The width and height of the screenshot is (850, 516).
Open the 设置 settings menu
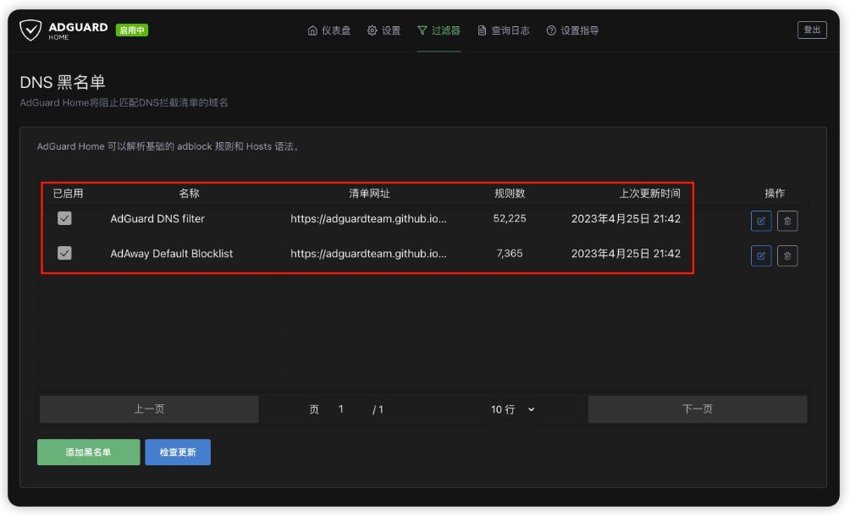(x=384, y=30)
